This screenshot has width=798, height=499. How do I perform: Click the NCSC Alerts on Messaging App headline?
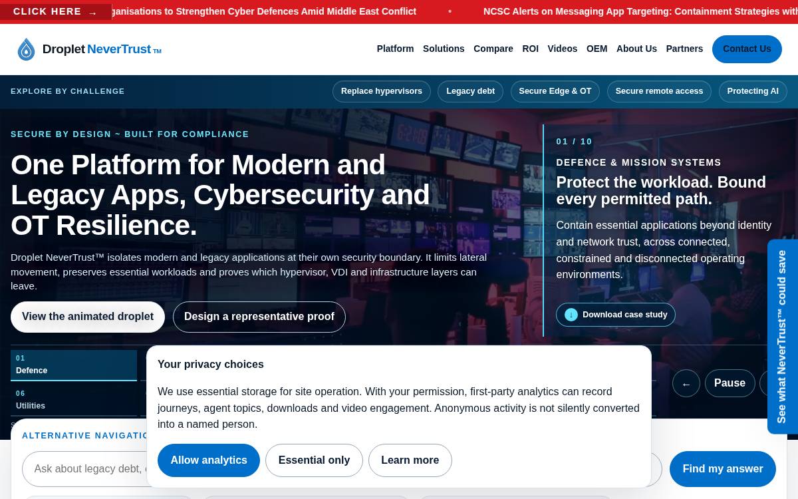(x=640, y=11)
